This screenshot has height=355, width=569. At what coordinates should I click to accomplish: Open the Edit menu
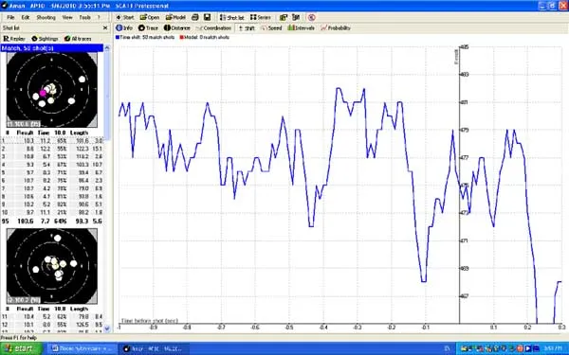click(x=25, y=17)
